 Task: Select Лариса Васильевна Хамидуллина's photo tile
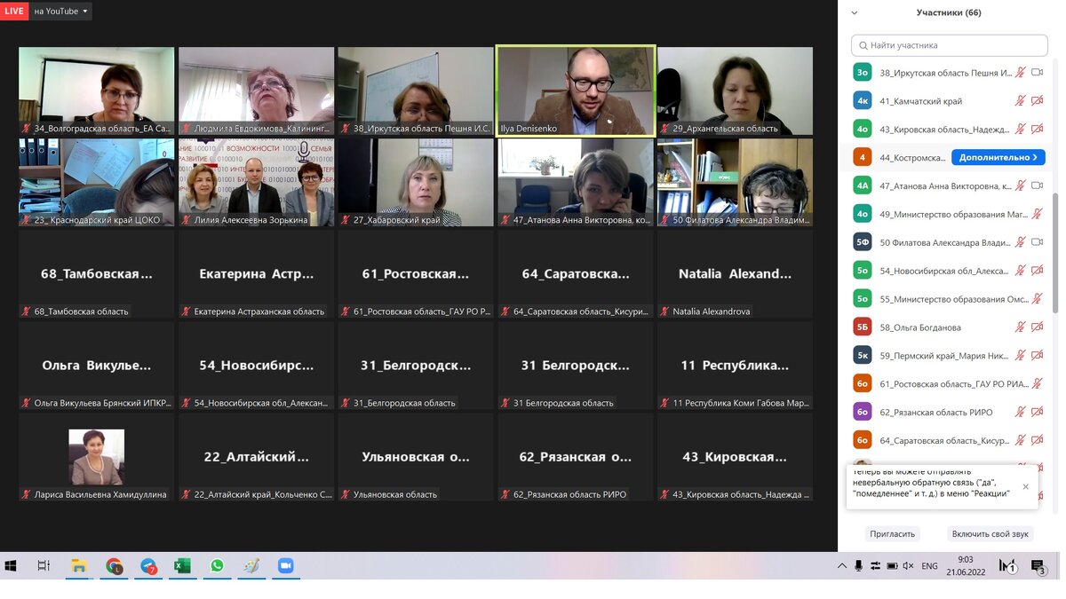(x=97, y=457)
